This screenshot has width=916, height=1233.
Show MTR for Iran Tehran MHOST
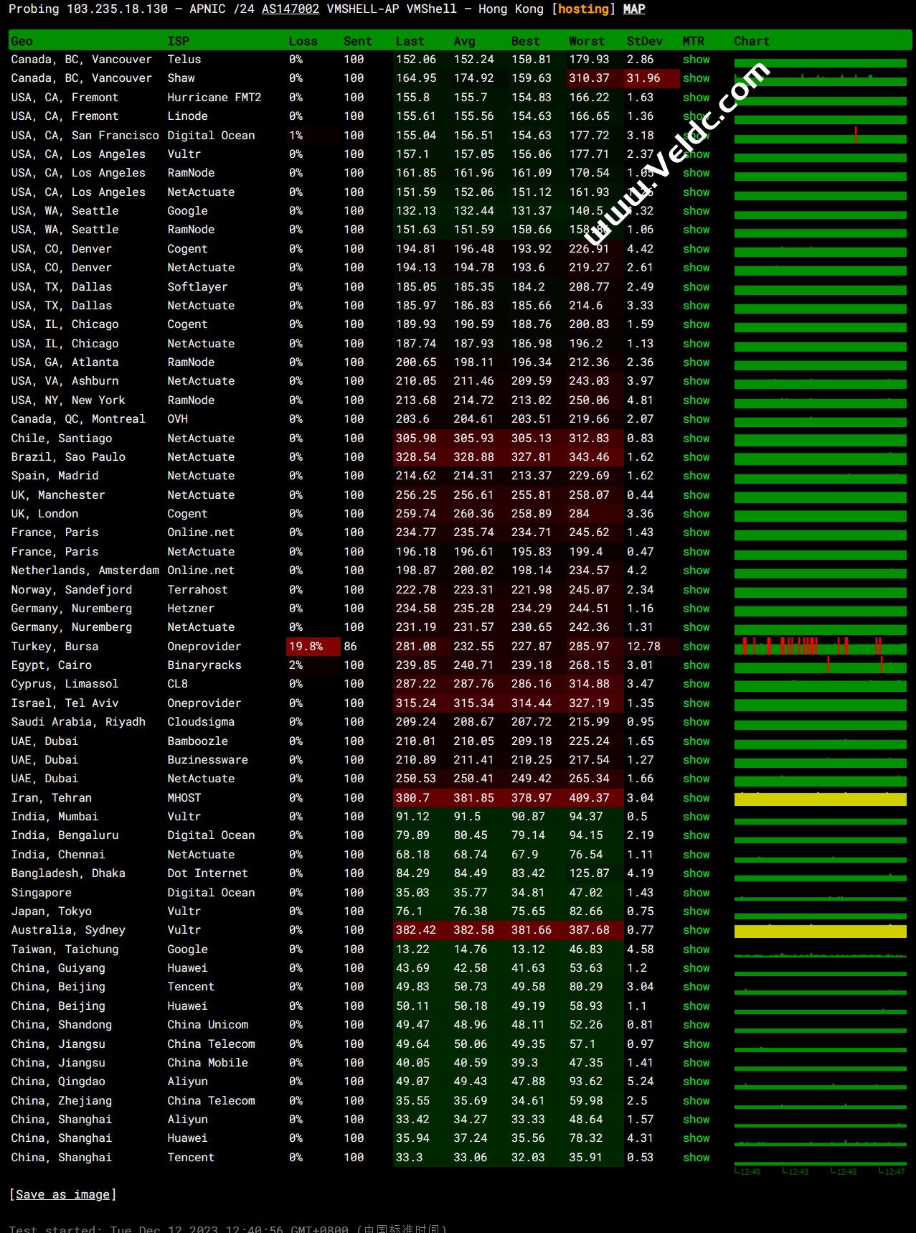(x=696, y=798)
